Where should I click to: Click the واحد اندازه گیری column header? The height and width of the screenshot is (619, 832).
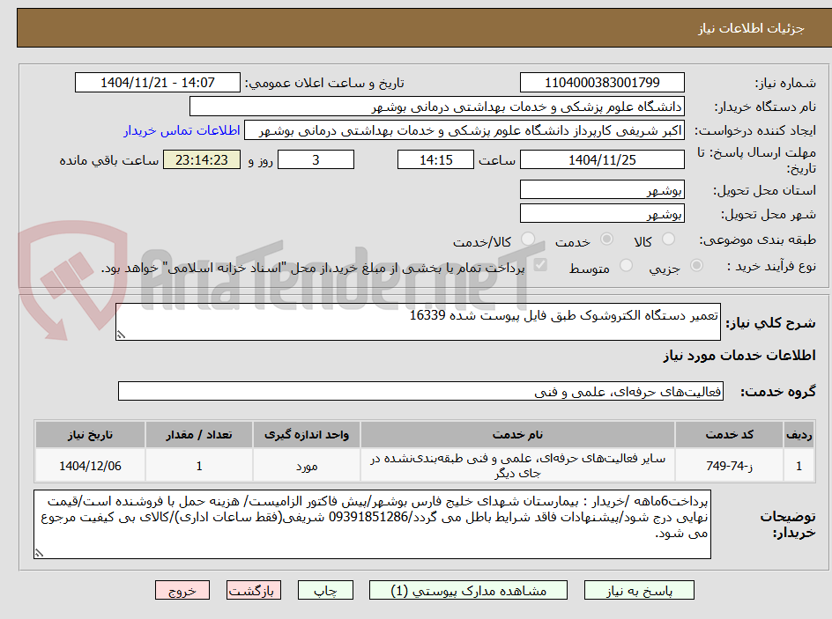click(x=307, y=435)
